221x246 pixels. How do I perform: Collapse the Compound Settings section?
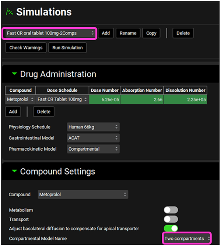tap(14, 171)
